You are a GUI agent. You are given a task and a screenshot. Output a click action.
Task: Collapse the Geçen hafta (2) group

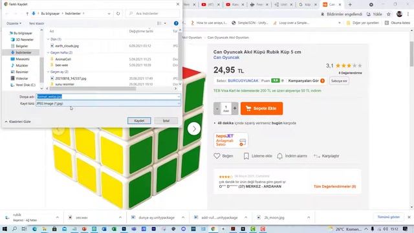click(48, 52)
